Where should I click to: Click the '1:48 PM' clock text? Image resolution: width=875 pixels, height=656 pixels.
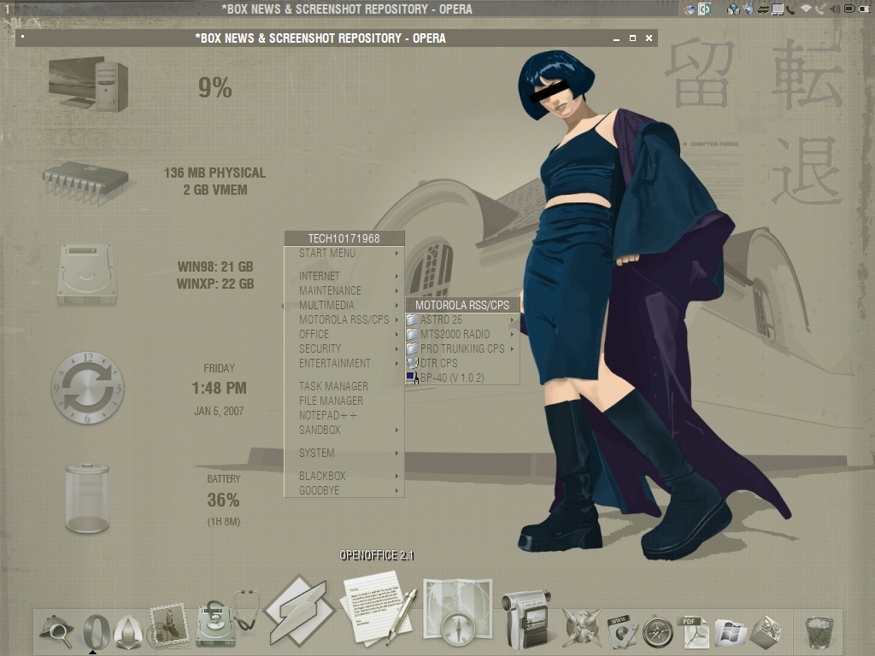[219, 388]
